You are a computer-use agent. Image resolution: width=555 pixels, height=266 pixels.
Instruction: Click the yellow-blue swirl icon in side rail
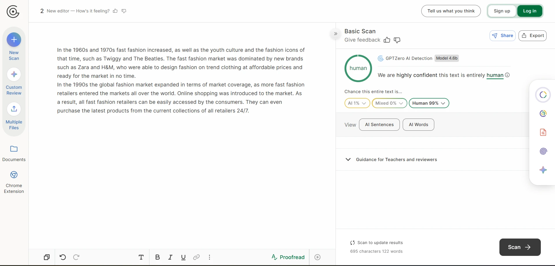coord(543,114)
